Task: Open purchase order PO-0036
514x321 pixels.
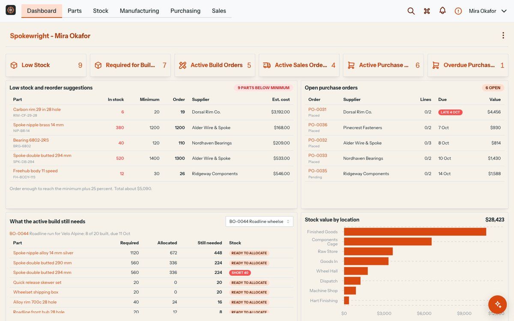Action: 318,125
